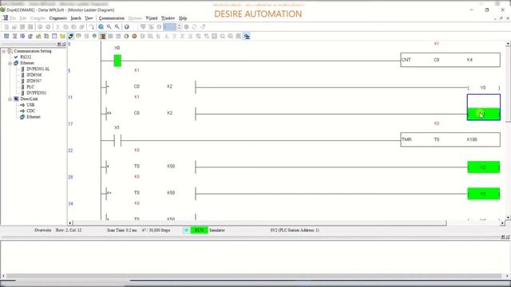Select RS232 in communication tree
The image size is (511, 287).
26,57
